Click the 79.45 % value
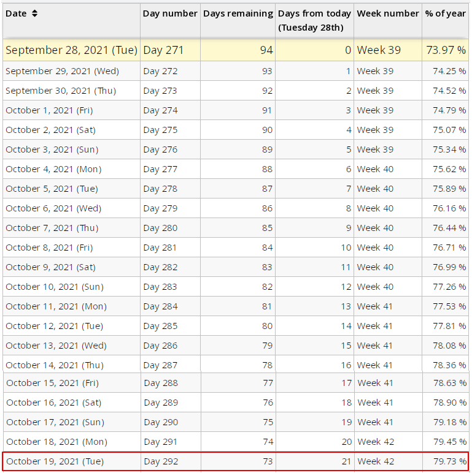 pos(450,442)
